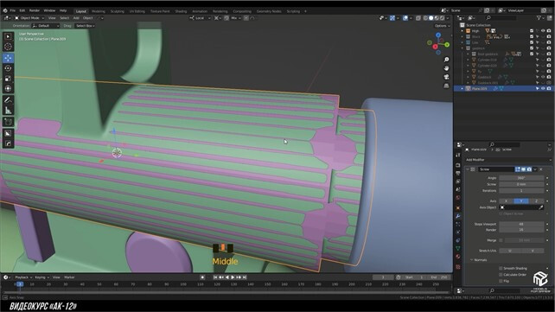Open the Object Mode dropdown
Screen dimensions: 555x312
[29, 18]
